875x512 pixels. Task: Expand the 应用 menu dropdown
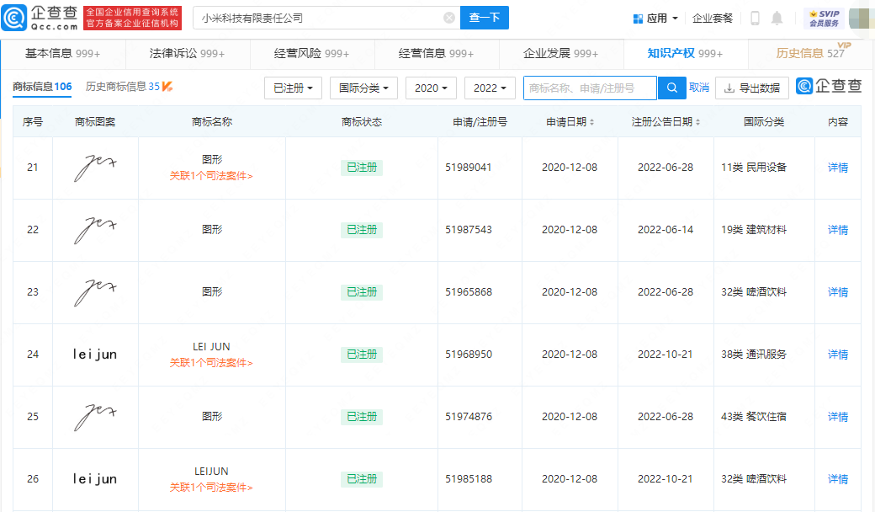(655, 19)
